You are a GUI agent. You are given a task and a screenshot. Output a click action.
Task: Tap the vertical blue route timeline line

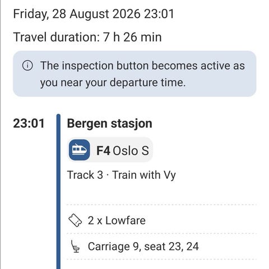58,192
